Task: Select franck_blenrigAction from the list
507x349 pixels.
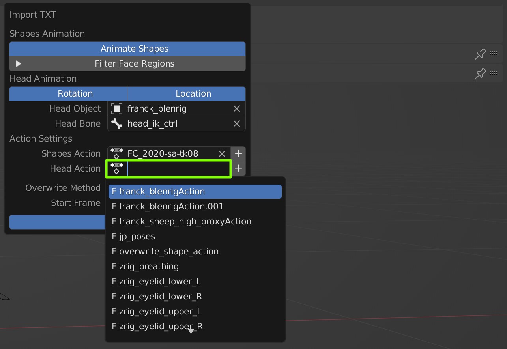Action: [x=195, y=192]
